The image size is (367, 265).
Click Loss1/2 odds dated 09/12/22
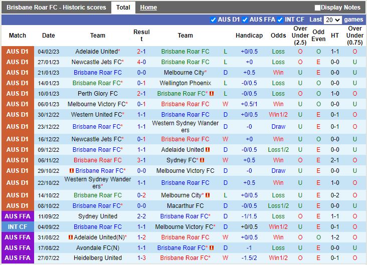(278, 150)
